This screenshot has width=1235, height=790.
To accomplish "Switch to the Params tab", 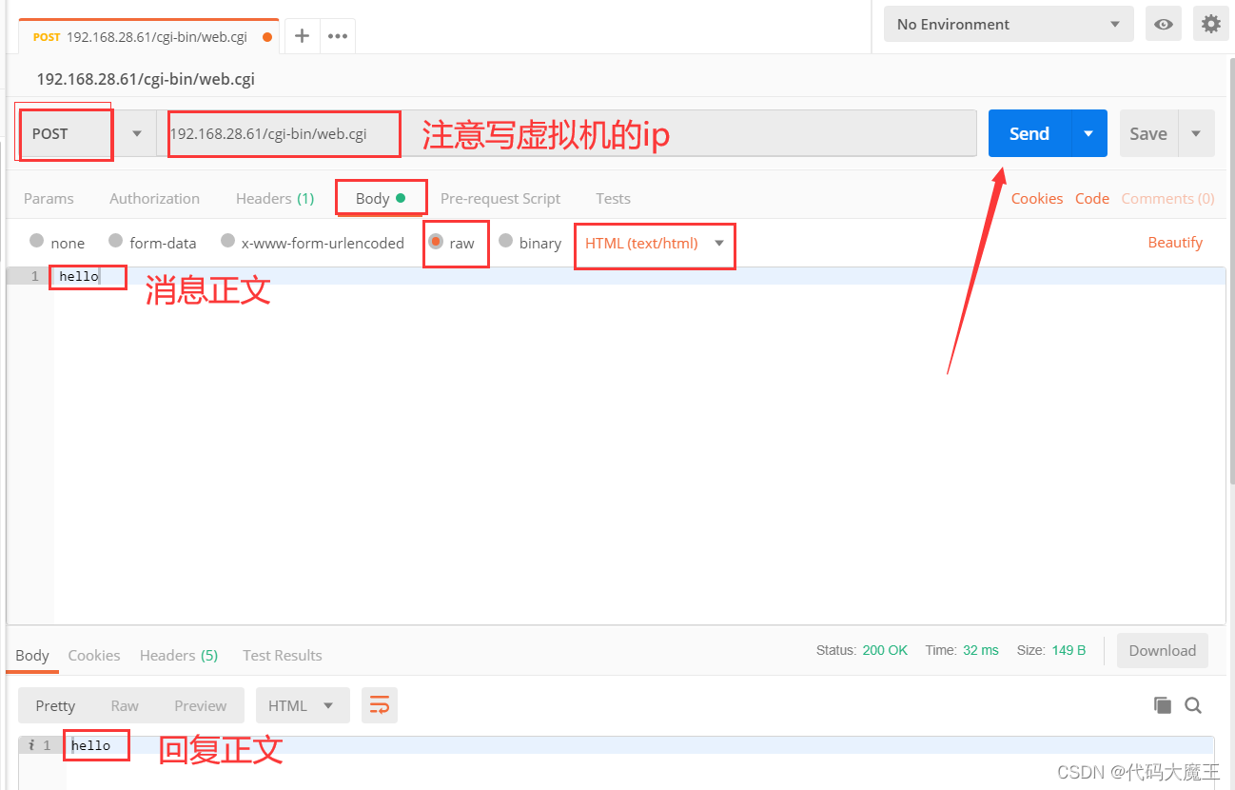I will pyautogui.click(x=49, y=198).
